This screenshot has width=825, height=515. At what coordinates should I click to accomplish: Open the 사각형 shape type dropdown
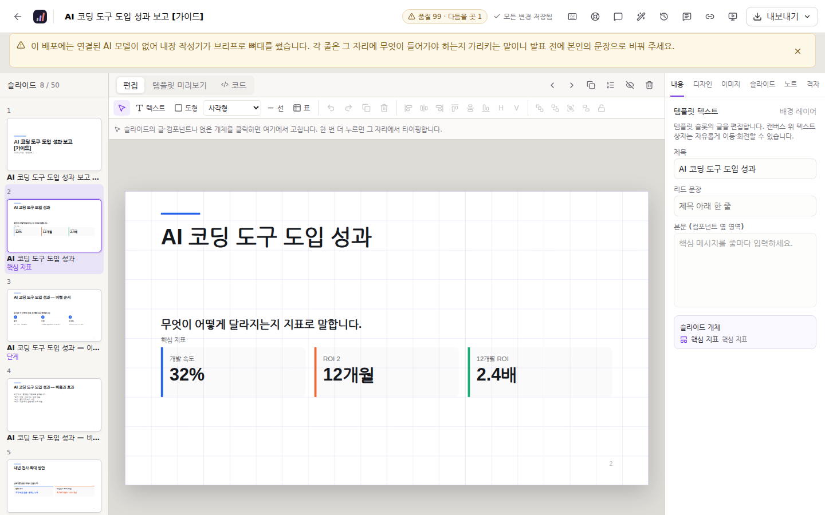point(232,108)
